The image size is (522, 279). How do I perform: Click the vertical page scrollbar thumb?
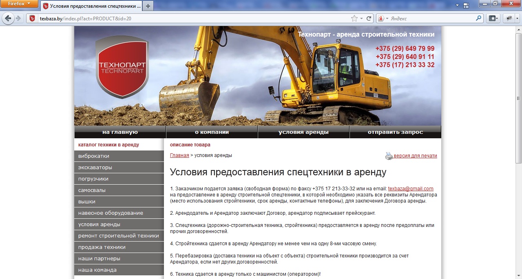(518, 98)
